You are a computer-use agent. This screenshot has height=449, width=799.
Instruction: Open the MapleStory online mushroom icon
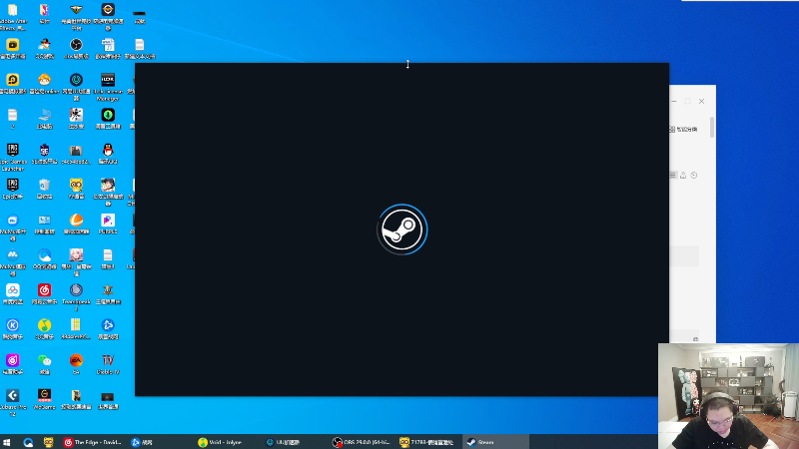click(44, 84)
